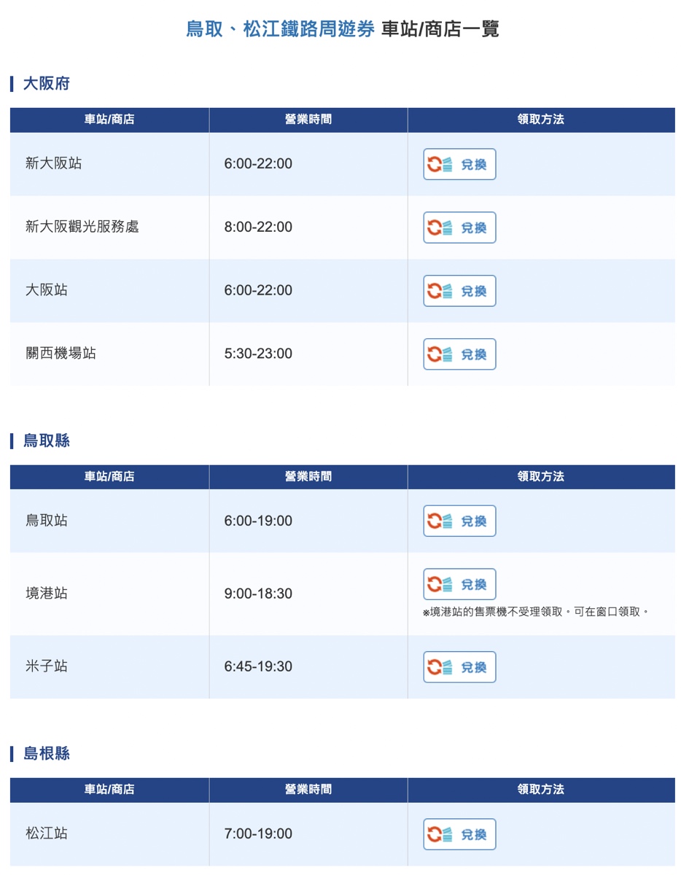This screenshot has height=875, width=681.
Task: Click the 兌換 button for 大阪站
Action: tap(459, 291)
